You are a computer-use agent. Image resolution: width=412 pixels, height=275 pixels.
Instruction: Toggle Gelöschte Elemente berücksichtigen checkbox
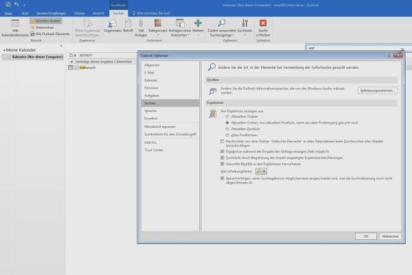pos(222,142)
